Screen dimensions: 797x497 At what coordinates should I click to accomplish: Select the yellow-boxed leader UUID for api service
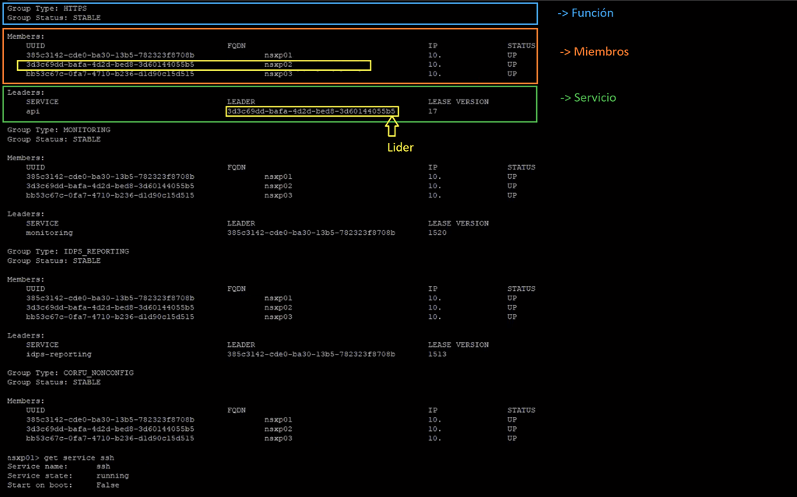point(311,111)
